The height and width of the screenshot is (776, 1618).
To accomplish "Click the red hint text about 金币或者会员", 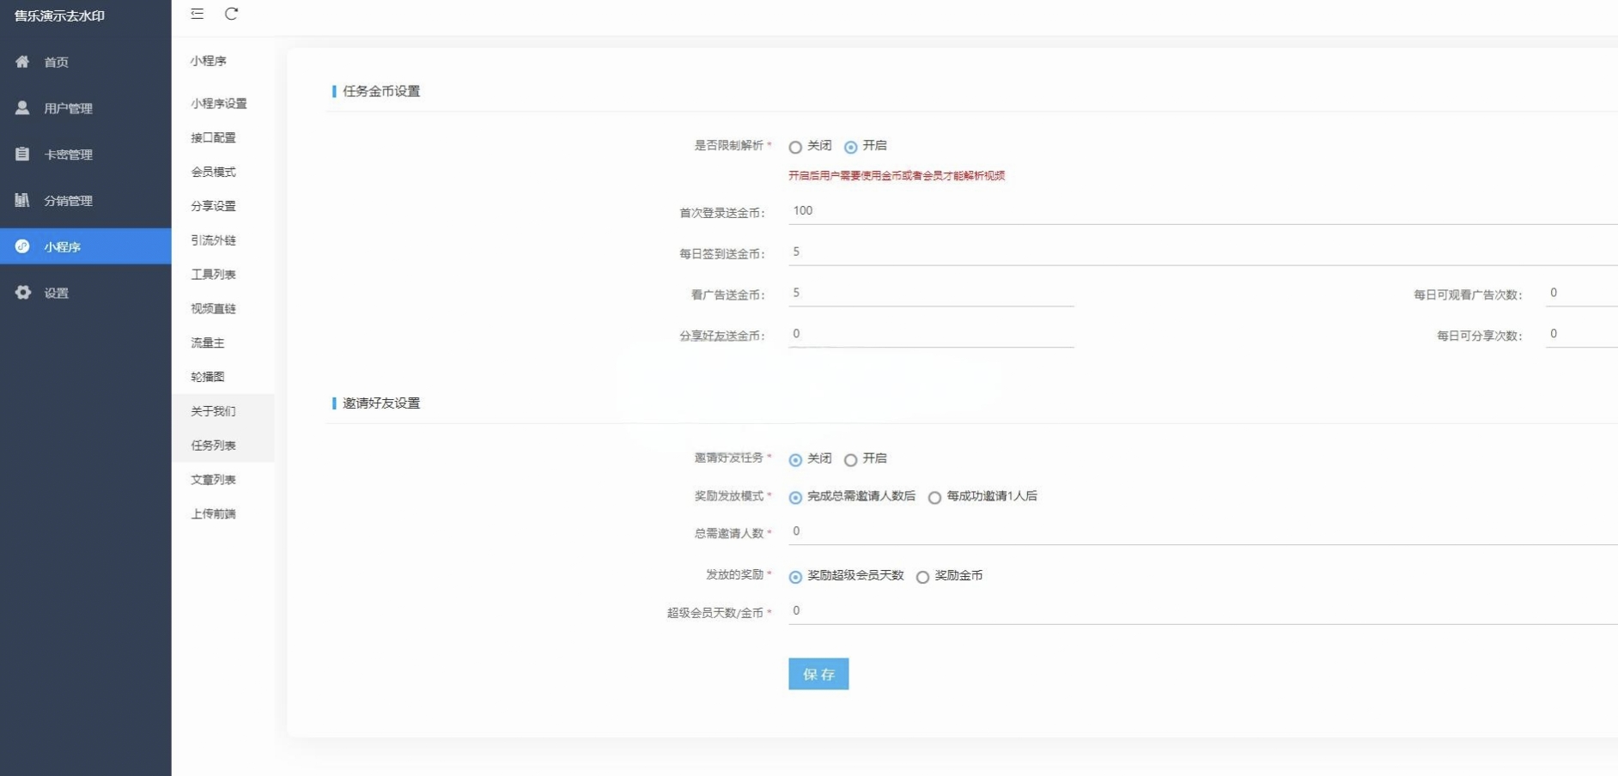I will coord(897,176).
